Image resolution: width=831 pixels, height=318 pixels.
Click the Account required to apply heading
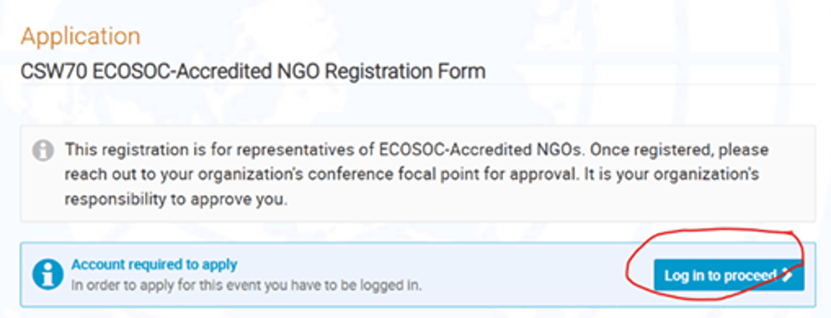click(154, 264)
